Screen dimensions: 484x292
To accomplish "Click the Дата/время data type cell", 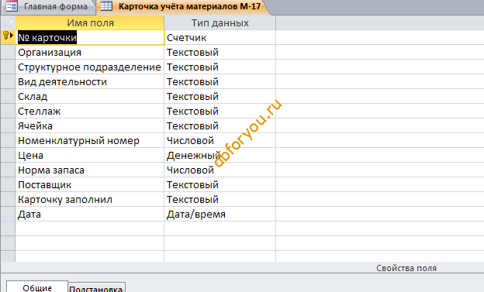I will click(220, 215).
